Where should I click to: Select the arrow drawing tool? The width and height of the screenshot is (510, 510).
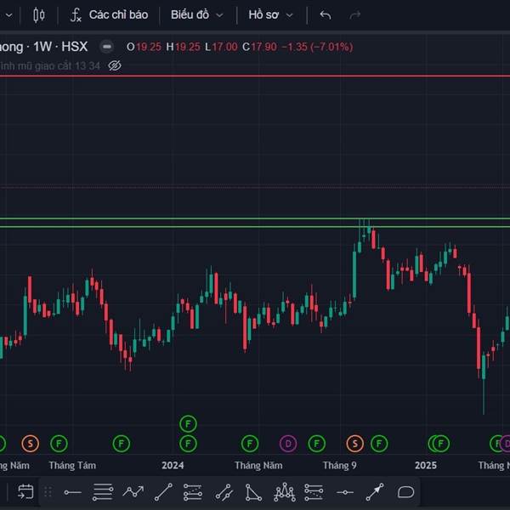click(x=375, y=491)
